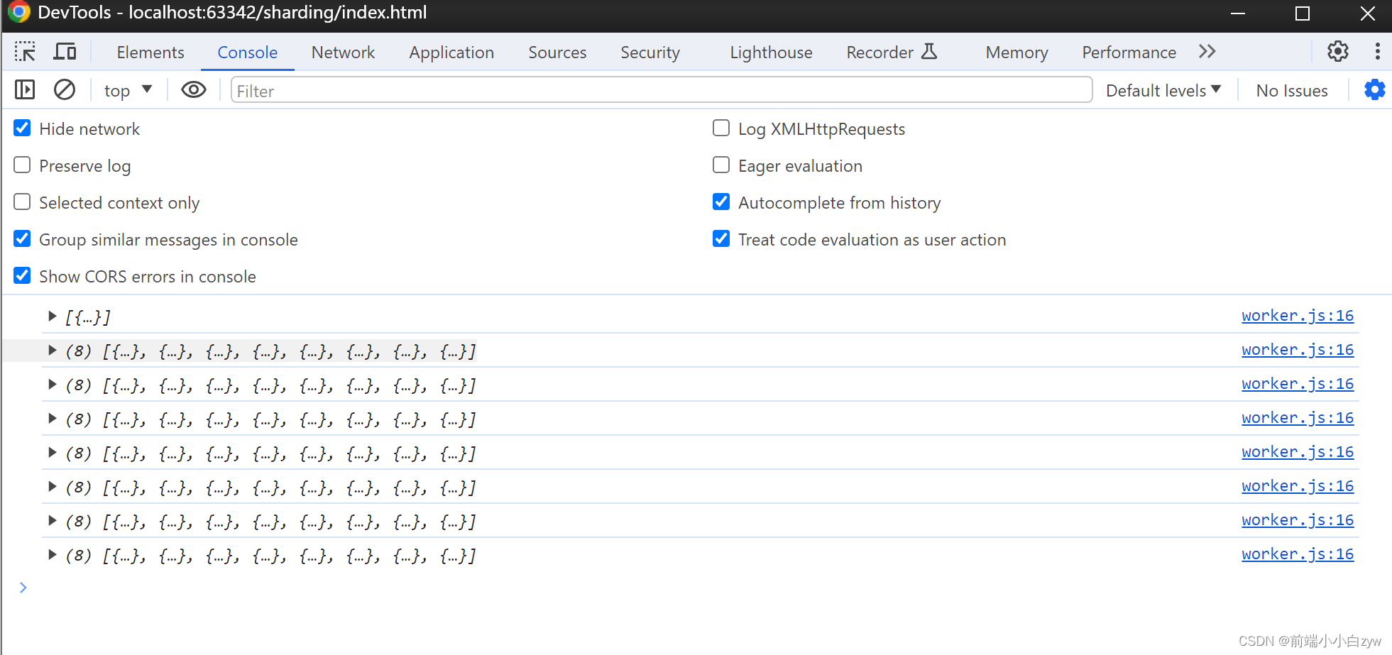1392x655 pixels.
Task: Toggle the blue console settings gear
Action: click(x=1375, y=90)
